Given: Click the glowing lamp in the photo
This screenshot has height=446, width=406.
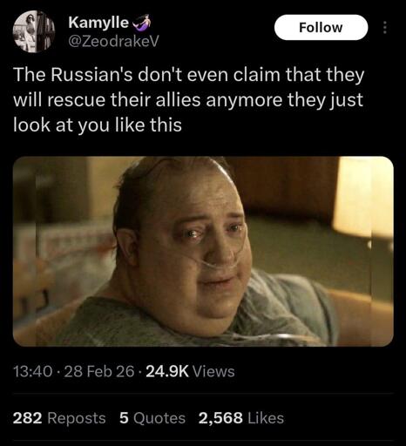Looking at the screenshot, I should click(x=363, y=198).
